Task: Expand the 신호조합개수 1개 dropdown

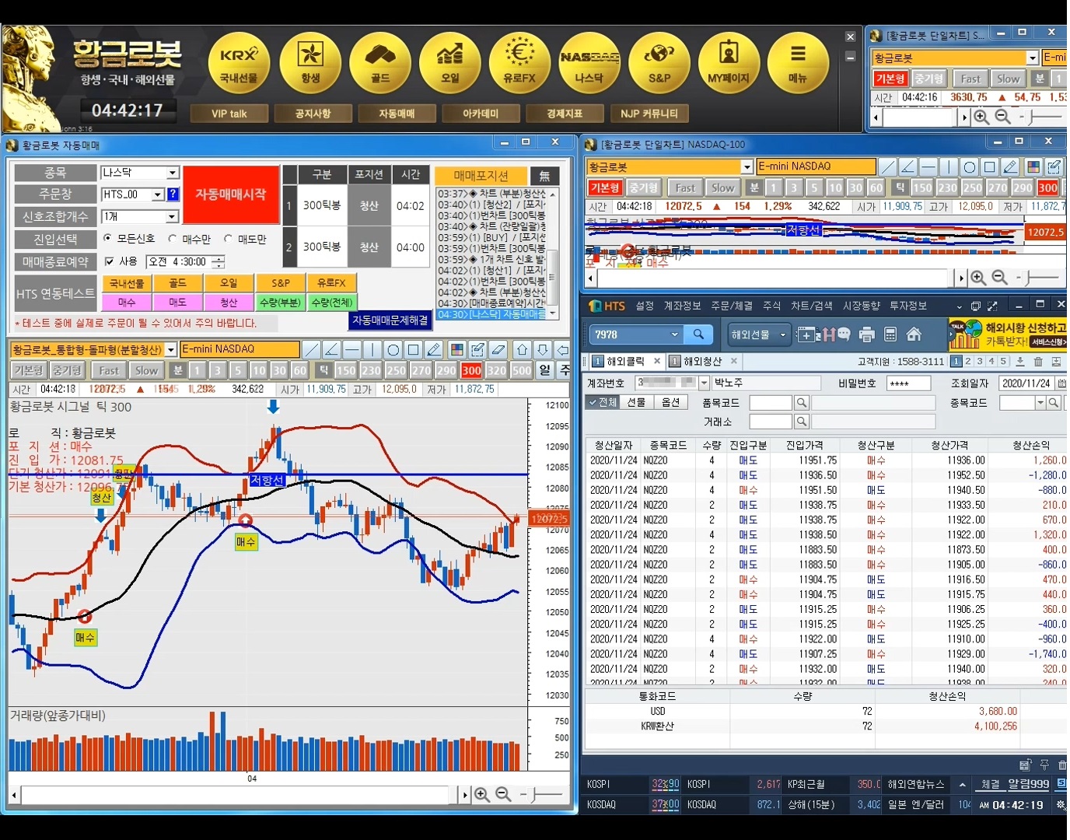Action: (x=173, y=216)
